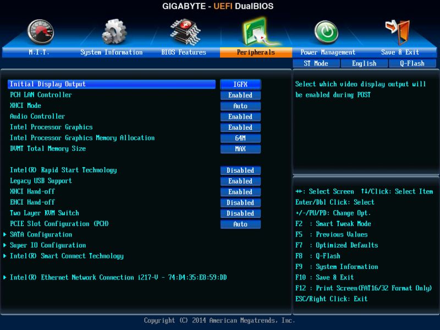This screenshot has width=440, height=330.
Task: Toggle the EHCI Hand-off Disabled value
Action: pyautogui.click(x=240, y=202)
